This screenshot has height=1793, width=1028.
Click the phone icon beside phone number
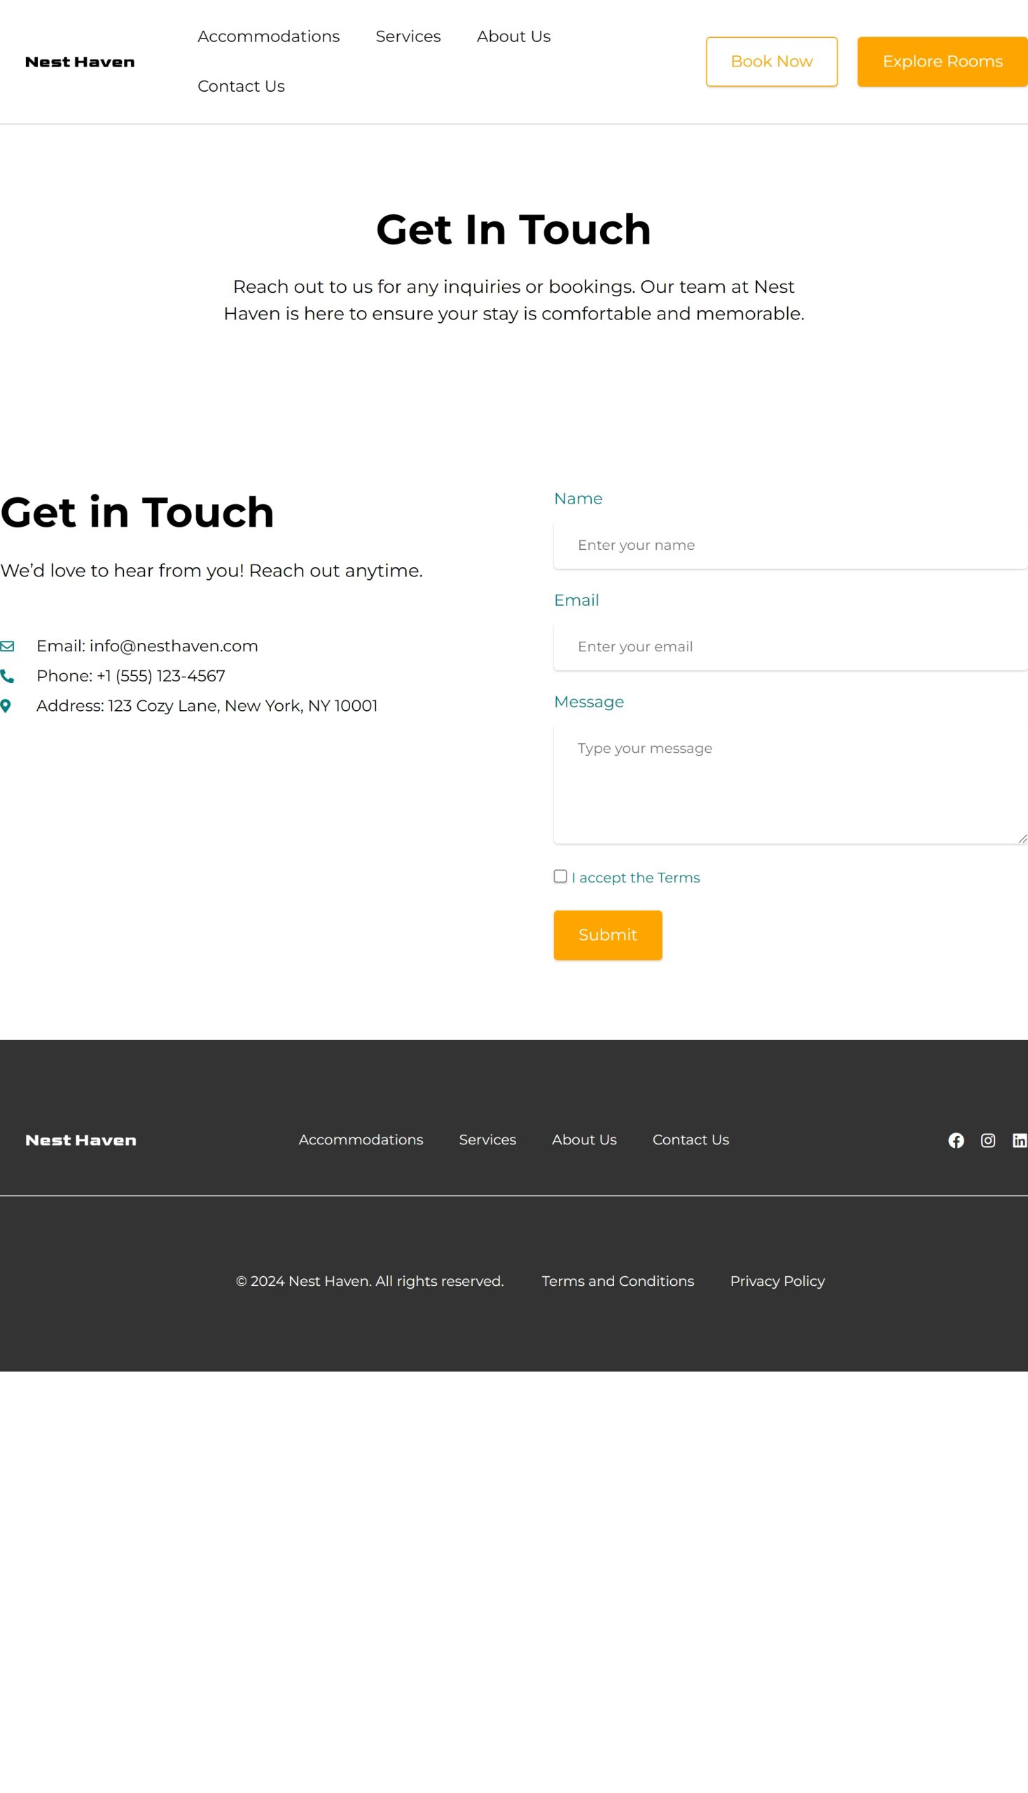pos(7,677)
